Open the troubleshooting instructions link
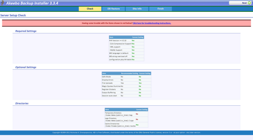The image size is (253, 140). pos(152,23)
